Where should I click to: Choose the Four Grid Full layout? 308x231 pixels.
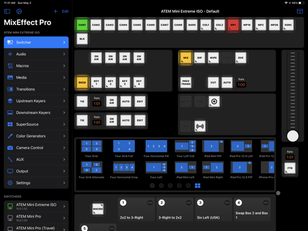[x=124, y=146]
